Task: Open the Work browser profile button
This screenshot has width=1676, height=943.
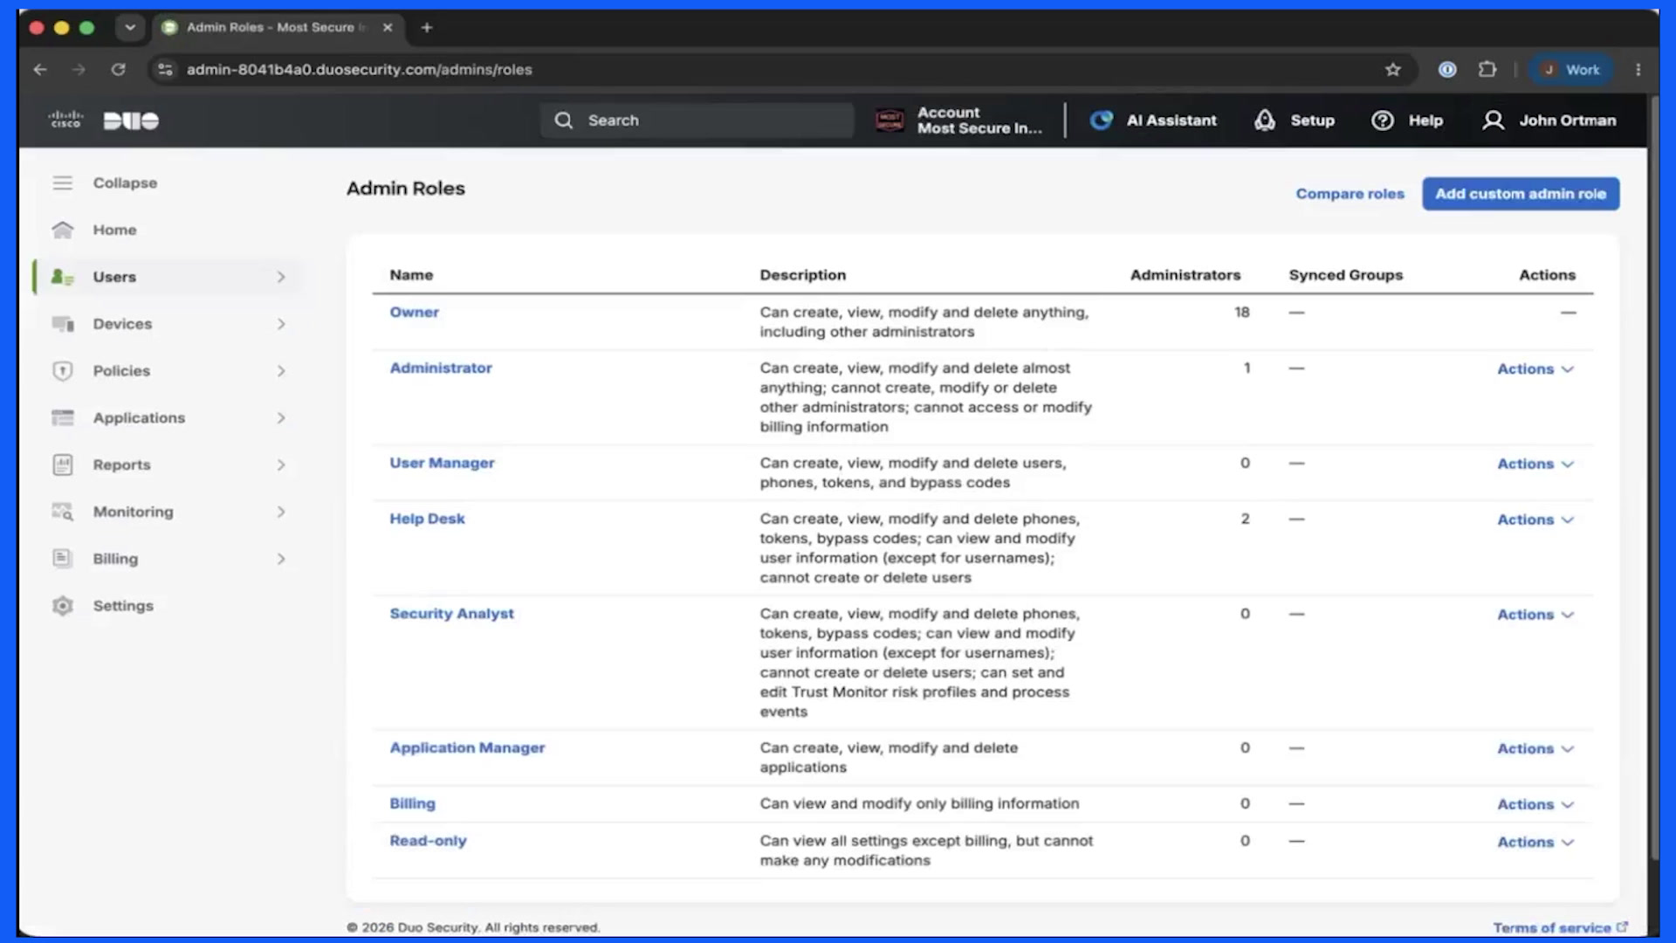Action: tap(1570, 70)
